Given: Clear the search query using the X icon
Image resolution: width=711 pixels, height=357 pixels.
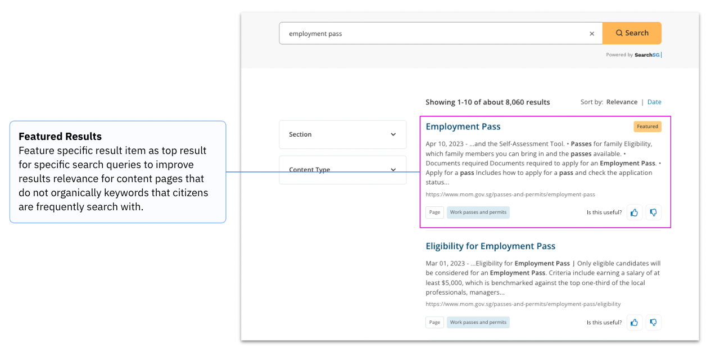Looking at the screenshot, I should click(592, 33).
